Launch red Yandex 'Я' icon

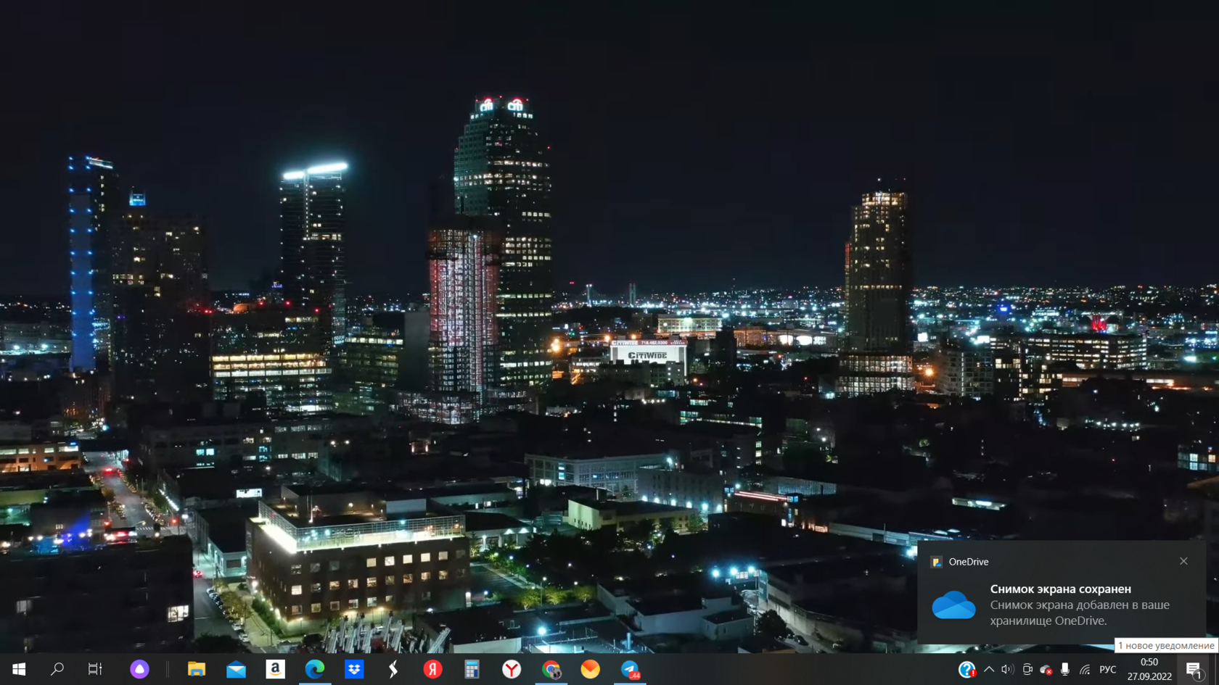[433, 669]
